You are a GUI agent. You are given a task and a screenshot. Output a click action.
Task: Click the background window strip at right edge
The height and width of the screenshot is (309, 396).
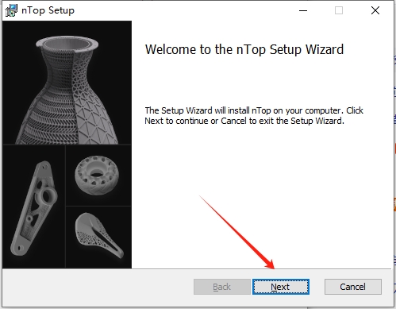coord(394,153)
